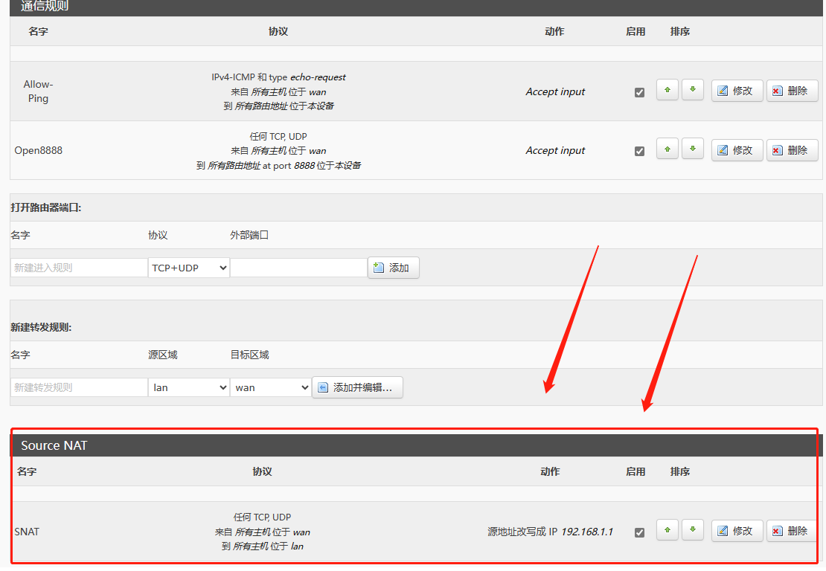Viewport: 826px width, 571px height.
Task: Click the 添加 button to add port rule
Action: [393, 268]
